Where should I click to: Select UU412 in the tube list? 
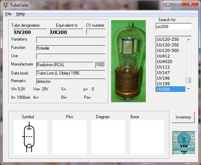(x=170, y=56)
